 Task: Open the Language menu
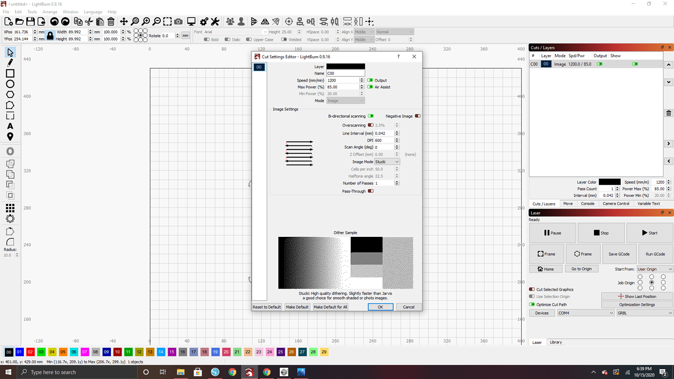point(93,12)
